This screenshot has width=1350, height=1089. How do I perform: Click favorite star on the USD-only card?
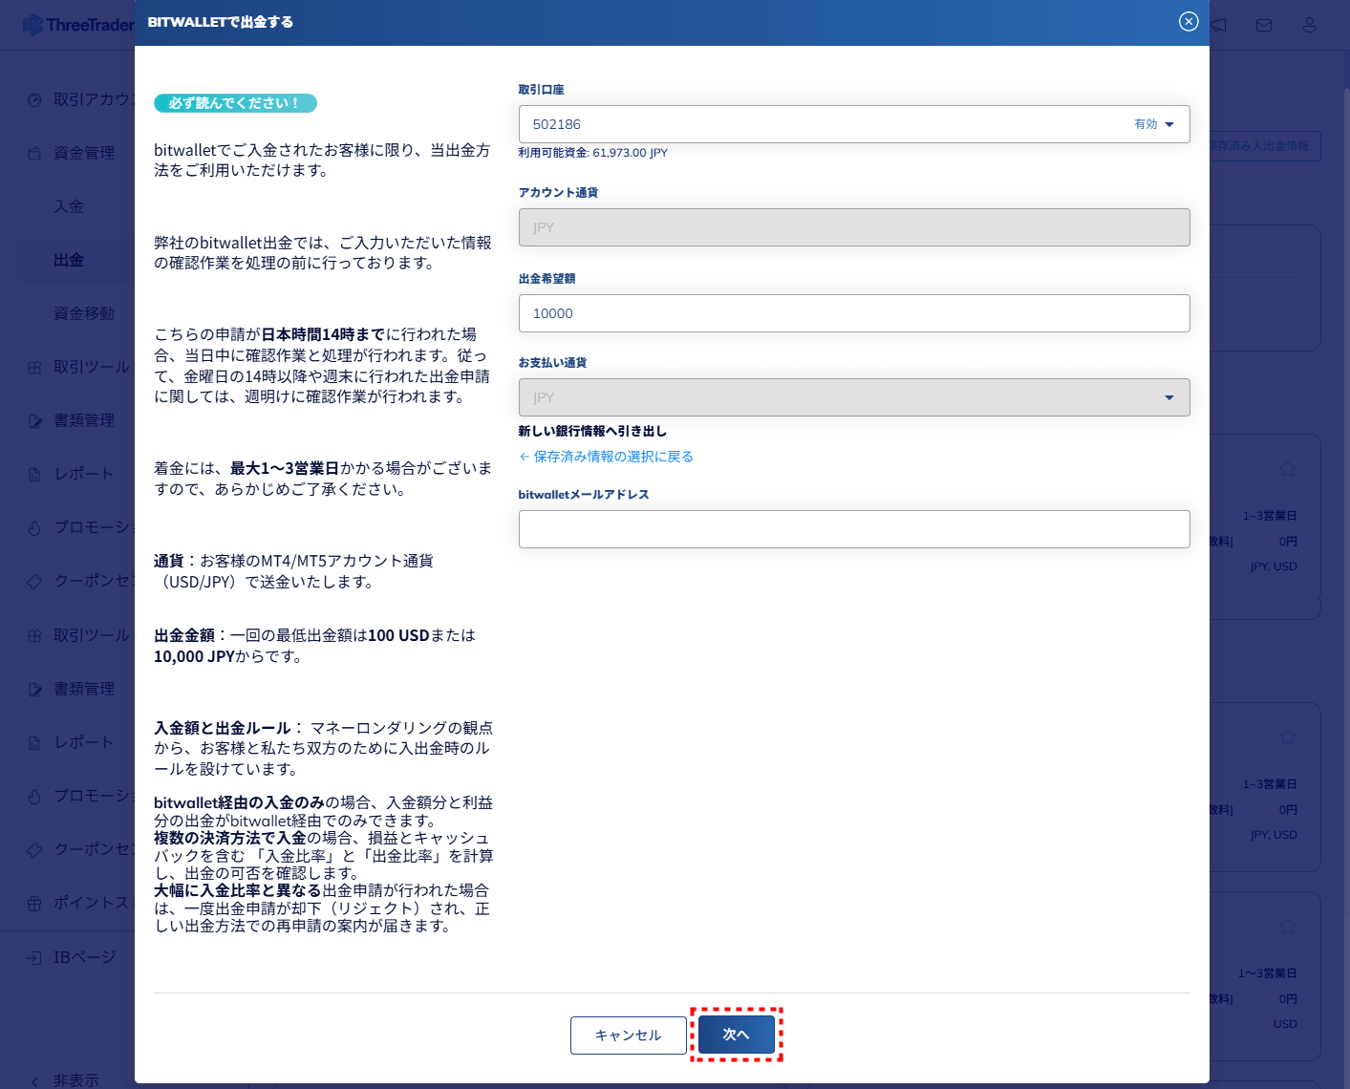pyautogui.click(x=1288, y=926)
